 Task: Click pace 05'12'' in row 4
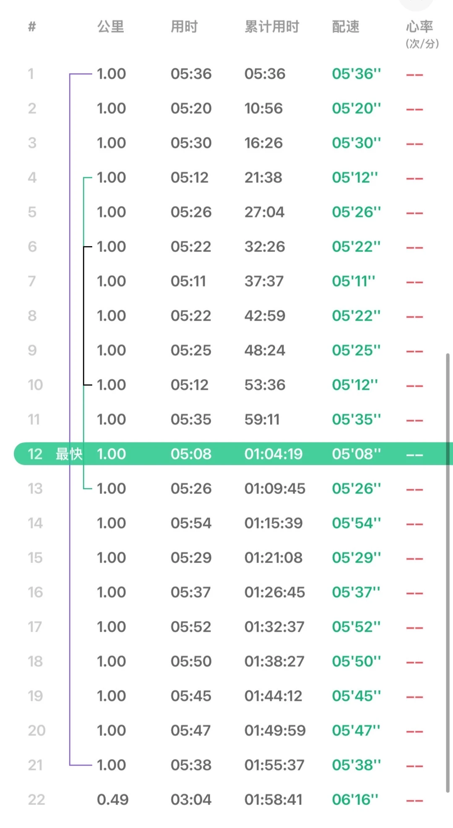[355, 178]
